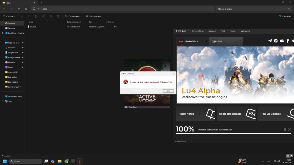294x165 pixels.
Task: Expand the OneDrive - Persona node
Action: (x=3, y=33)
